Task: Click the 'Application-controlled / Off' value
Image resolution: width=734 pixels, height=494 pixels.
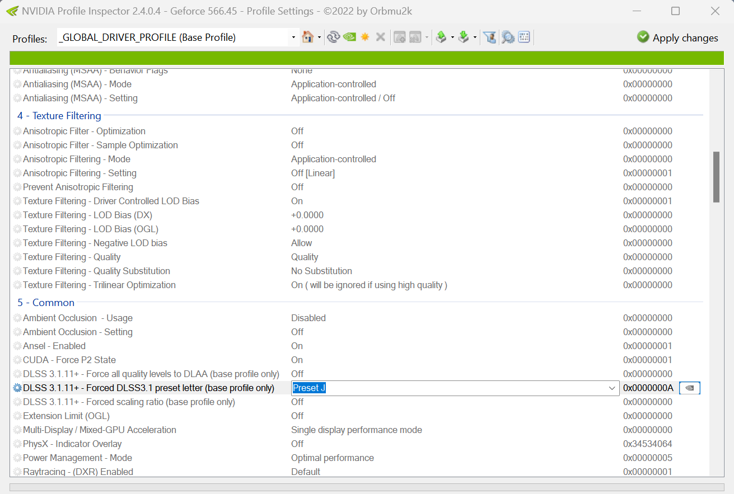Action: pyautogui.click(x=343, y=98)
